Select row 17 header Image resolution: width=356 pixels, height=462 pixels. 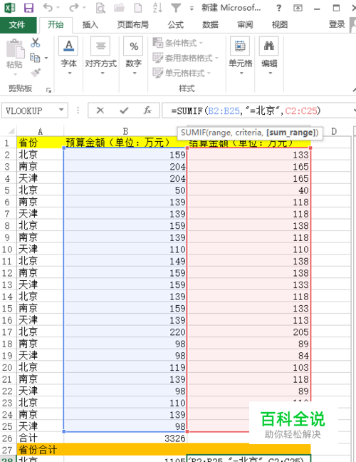(x=8, y=332)
